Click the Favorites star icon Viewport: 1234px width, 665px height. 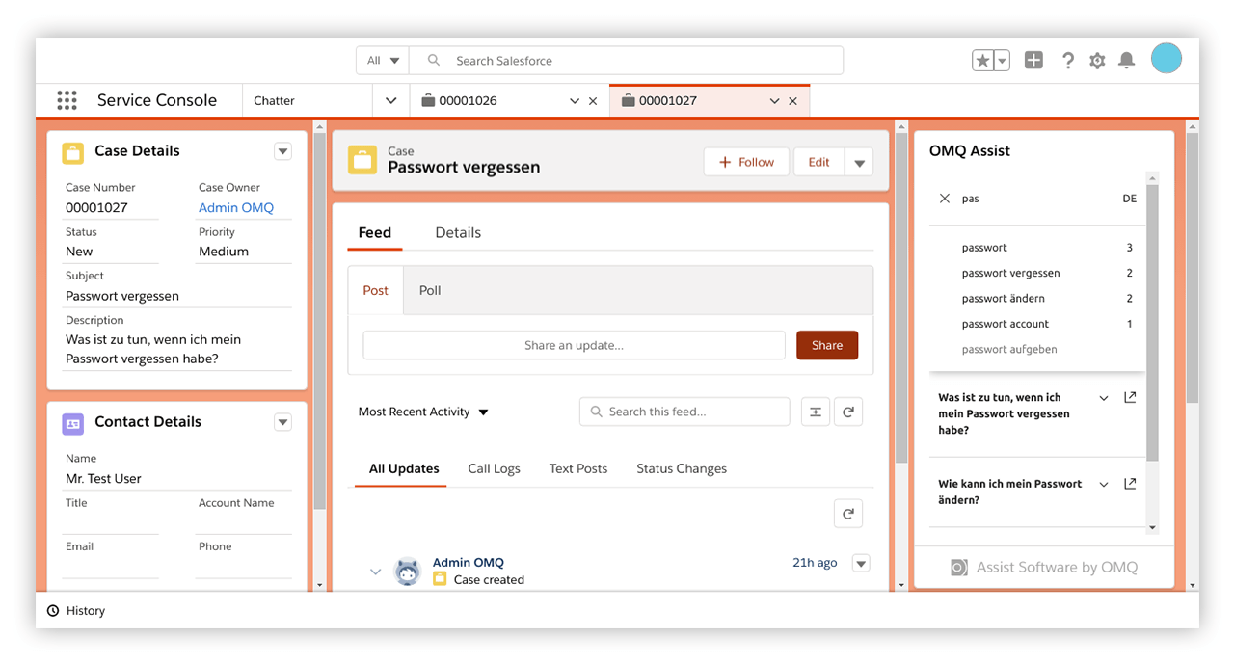click(982, 61)
